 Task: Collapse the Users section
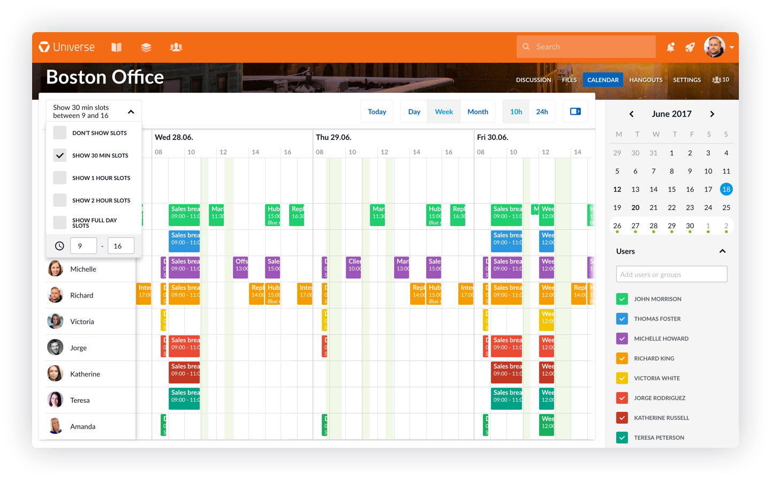tap(722, 251)
